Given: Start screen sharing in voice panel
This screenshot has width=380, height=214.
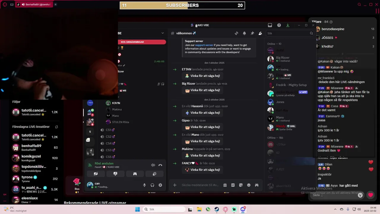Looking at the screenshot, I should tap(115, 174).
